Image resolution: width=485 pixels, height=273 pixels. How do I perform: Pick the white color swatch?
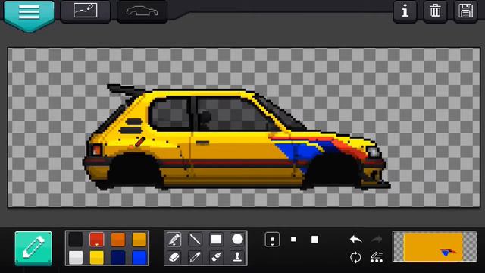click(x=76, y=258)
